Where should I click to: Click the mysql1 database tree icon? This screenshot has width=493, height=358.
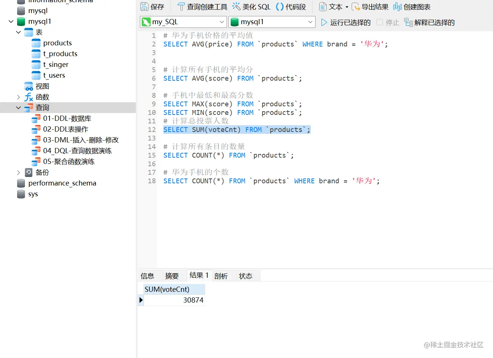pos(21,22)
